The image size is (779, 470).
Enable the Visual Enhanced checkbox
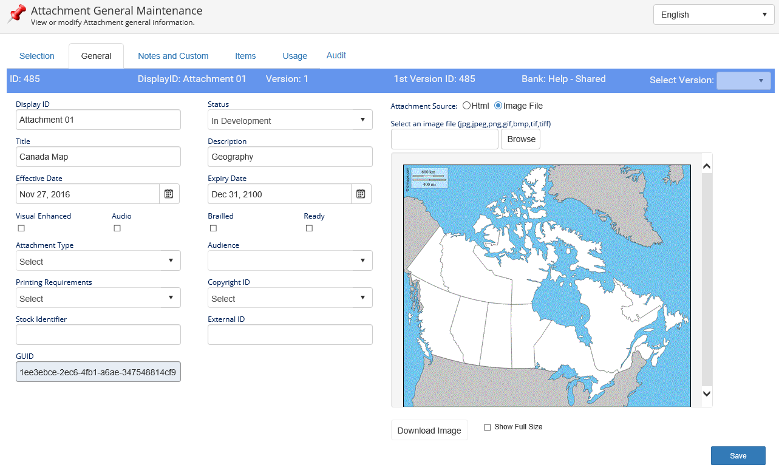tap(21, 228)
